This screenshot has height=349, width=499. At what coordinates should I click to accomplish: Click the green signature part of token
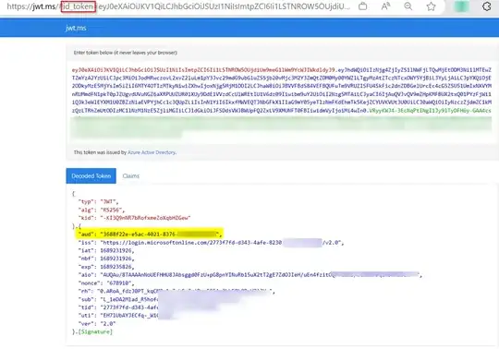[x=431, y=111]
